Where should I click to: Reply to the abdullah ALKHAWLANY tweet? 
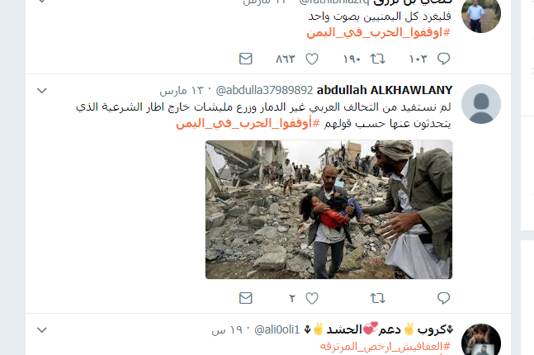[443, 298]
